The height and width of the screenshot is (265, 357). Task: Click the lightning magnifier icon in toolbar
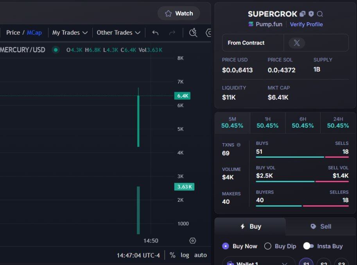(x=193, y=33)
